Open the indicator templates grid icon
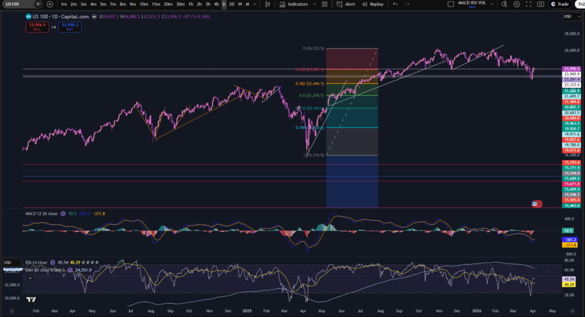The image size is (585, 317). coord(324,4)
